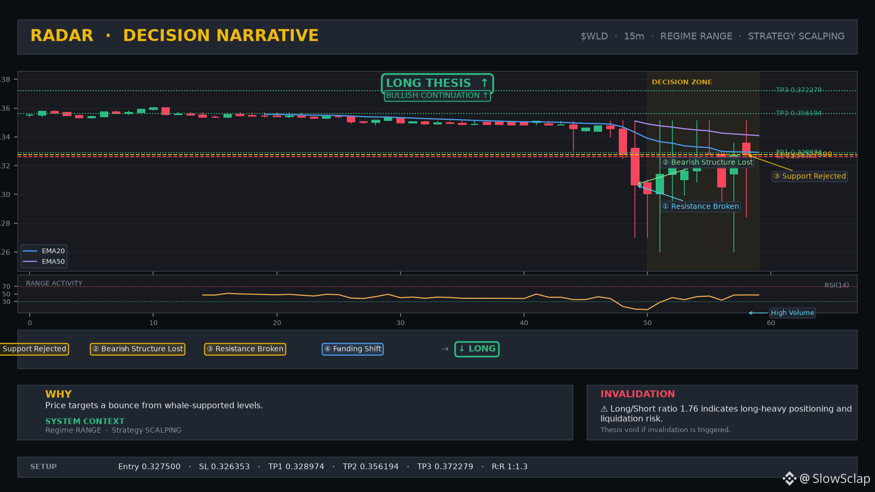875x492 pixels.
Task: Select the green LONG decision chip
Action: click(477, 349)
